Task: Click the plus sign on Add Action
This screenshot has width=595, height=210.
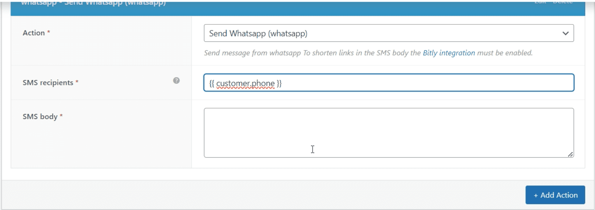Action: tap(536, 195)
